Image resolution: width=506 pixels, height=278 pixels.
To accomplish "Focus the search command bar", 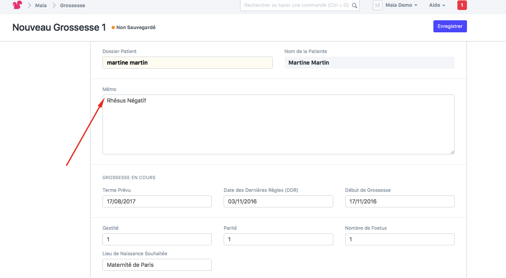I will (296, 6).
